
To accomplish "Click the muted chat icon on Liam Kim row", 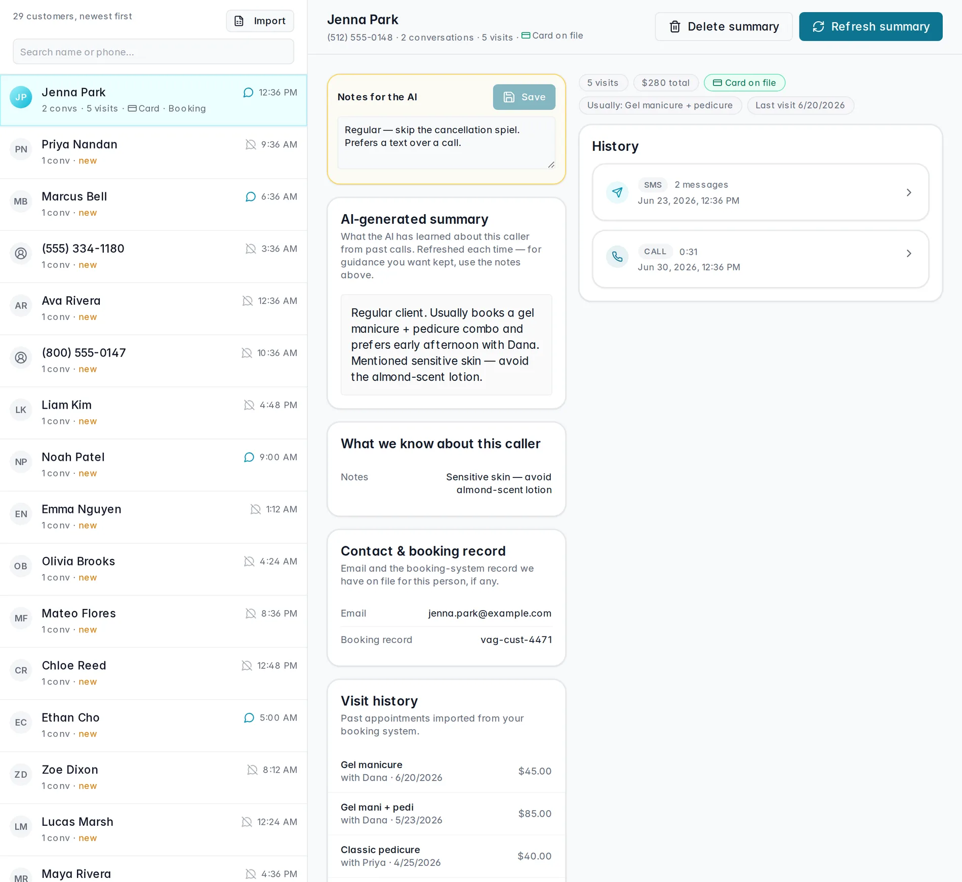I will (x=249, y=406).
